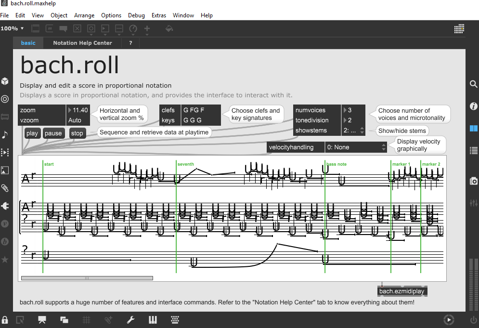Add a comment box from top toolbar
This screenshot has width=479, height=328.
(x=63, y=29)
